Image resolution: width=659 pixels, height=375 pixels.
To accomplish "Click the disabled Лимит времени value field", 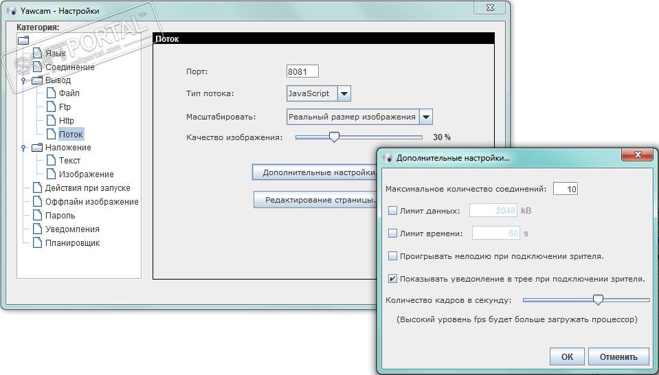I will click(x=496, y=233).
